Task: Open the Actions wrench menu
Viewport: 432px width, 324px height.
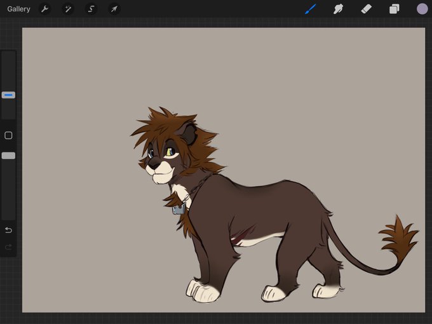Action: [45, 9]
